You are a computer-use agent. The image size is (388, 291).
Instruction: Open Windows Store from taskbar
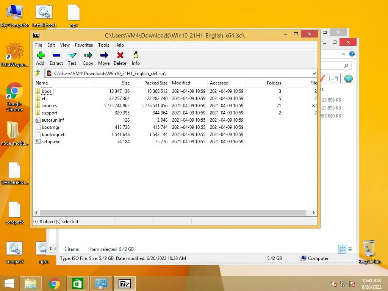click(x=77, y=283)
